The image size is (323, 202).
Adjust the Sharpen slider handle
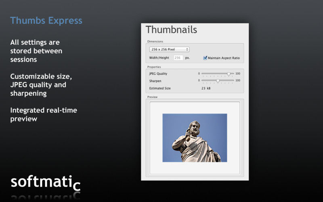point(218,81)
